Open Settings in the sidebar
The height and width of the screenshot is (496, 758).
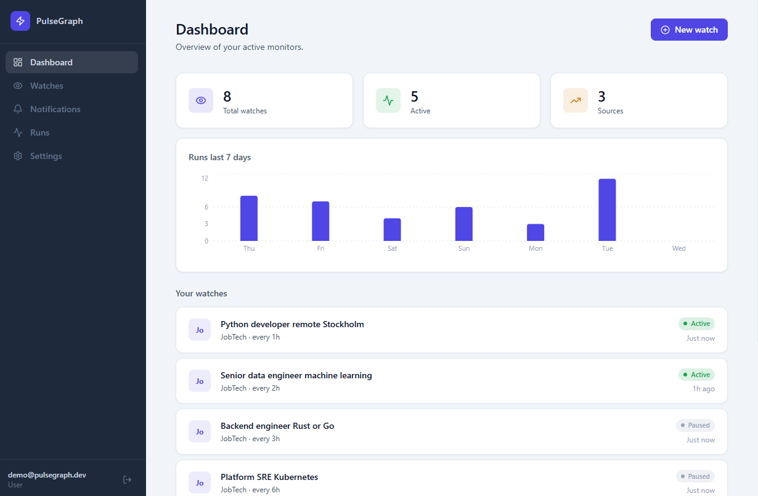pyautogui.click(x=71, y=156)
